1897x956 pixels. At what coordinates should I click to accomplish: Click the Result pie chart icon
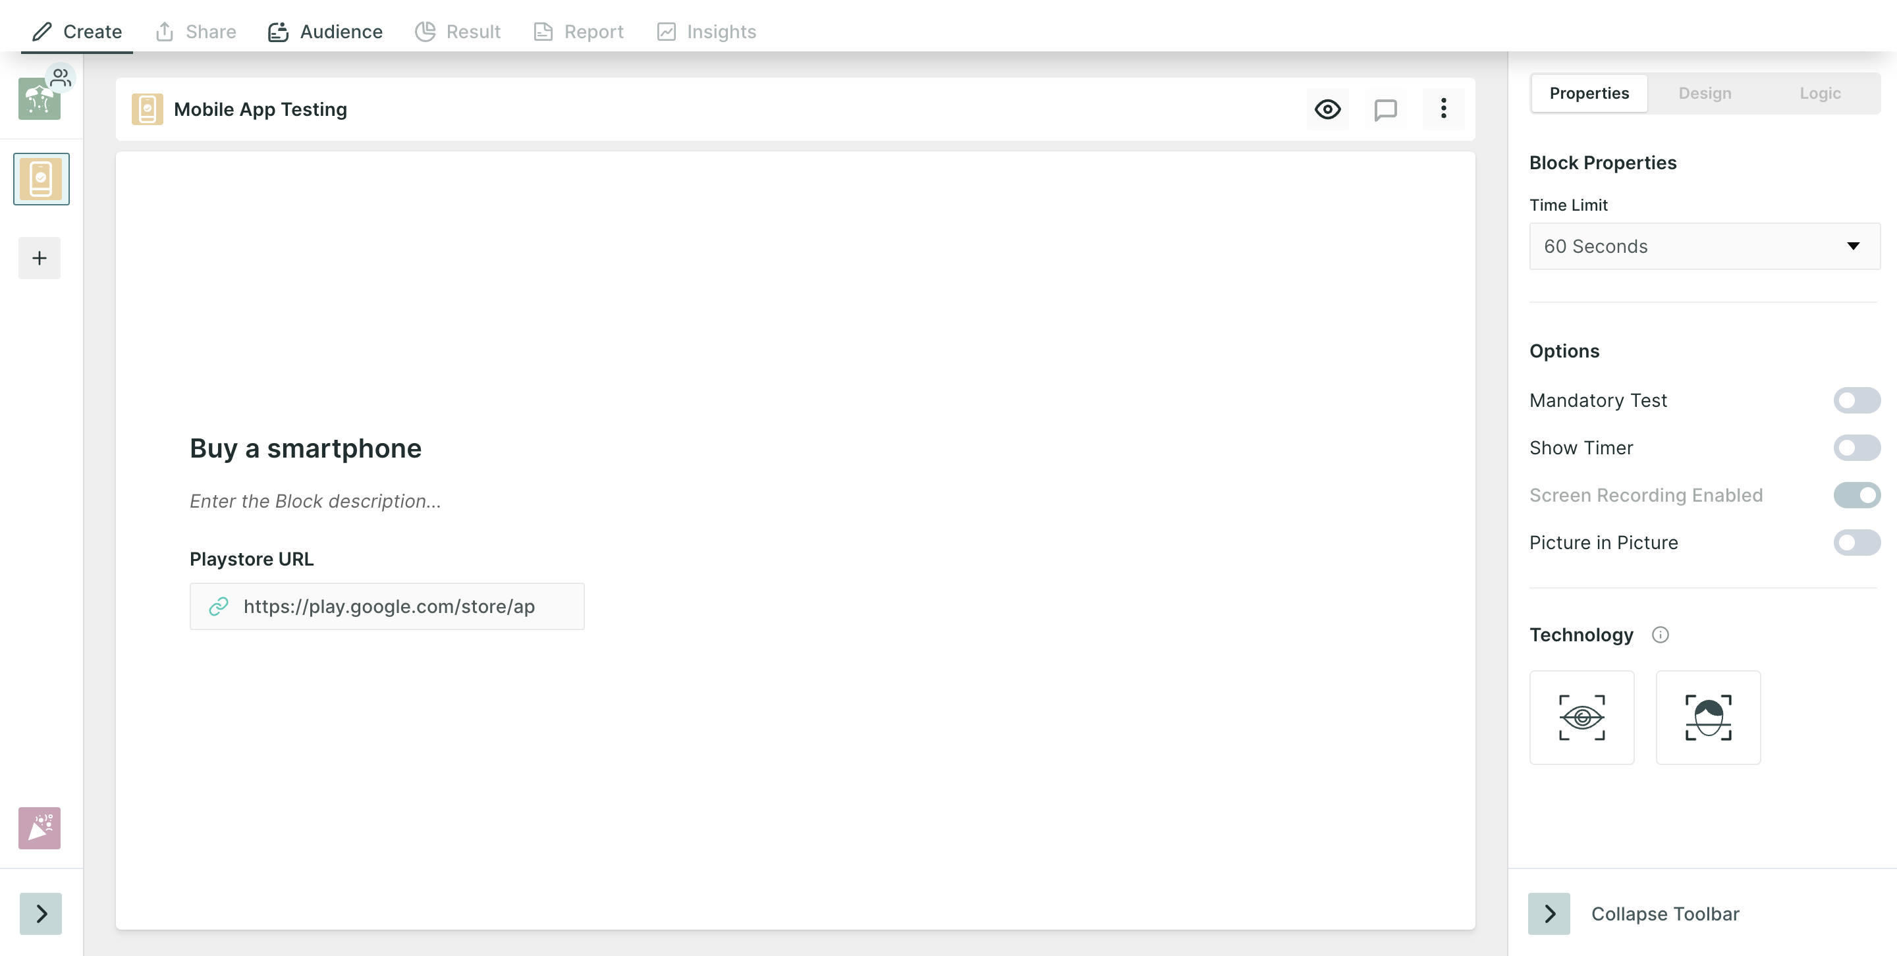[425, 32]
